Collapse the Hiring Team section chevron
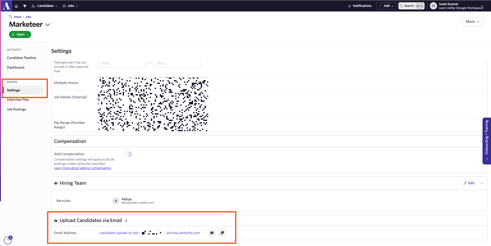Screen dimensions: 491x246 pos(482,183)
